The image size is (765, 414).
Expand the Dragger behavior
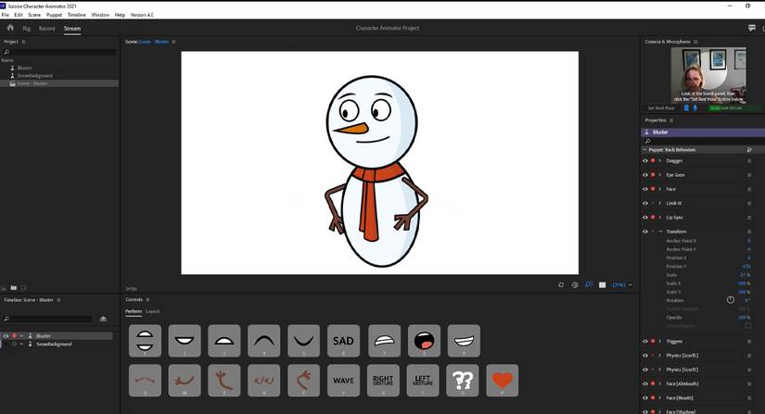(660, 161)
